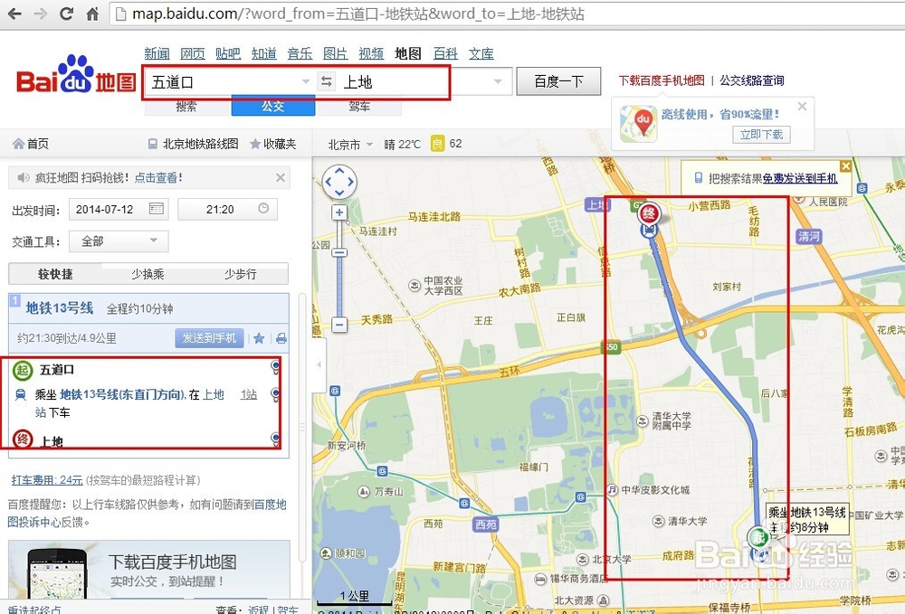Image resolution: width=905 pixels, height=614 pixels.
Task: Open the calendar icon beside the departure date
Action: (156, 209)
